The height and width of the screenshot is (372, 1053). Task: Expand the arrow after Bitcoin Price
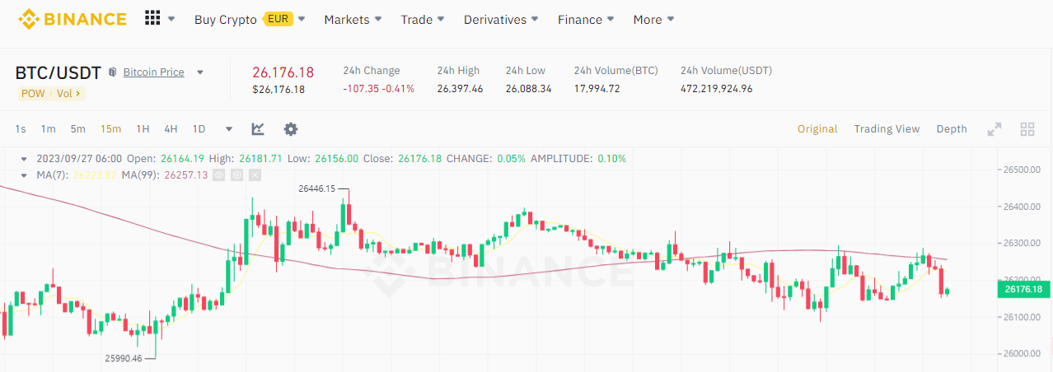199,72
